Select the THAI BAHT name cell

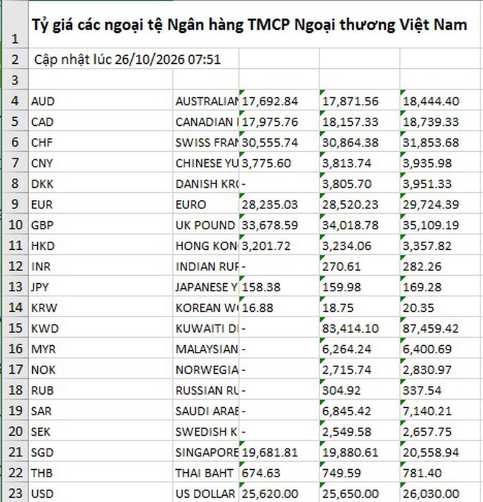pos(206,472)
